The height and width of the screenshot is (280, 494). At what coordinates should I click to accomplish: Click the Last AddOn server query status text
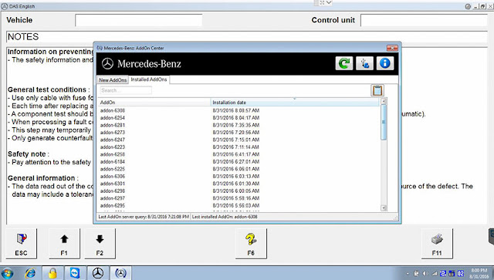pyautogui.click(x=144, y=217)
